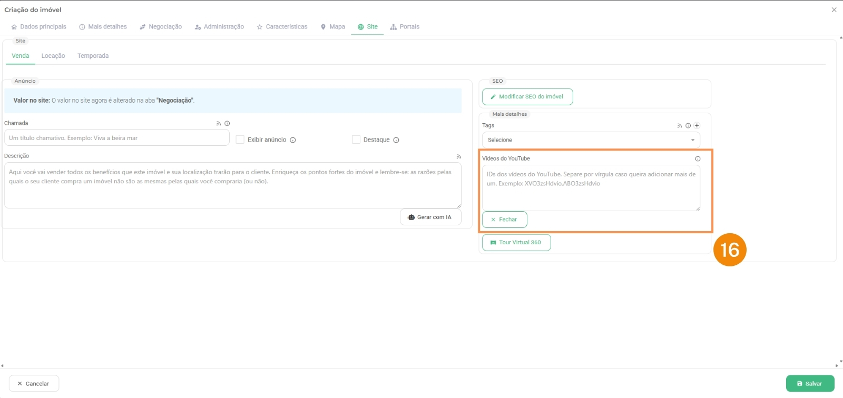Image resolution: width=843 pixels, height=398 pixels.
Task: Click Fechar to close YouTube videos field
Action: click(x=504, y=220)
